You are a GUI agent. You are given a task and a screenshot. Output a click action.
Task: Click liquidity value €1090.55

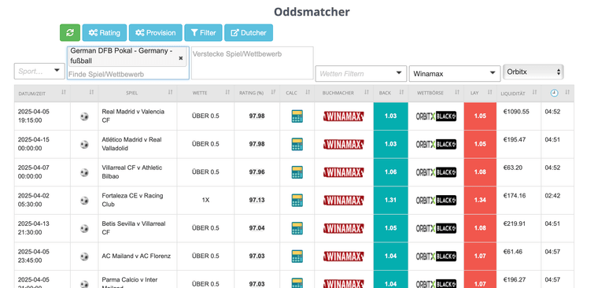516,112
